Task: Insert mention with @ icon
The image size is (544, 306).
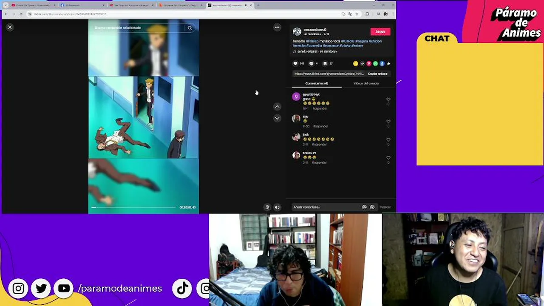Action: (x=364, y=207)
